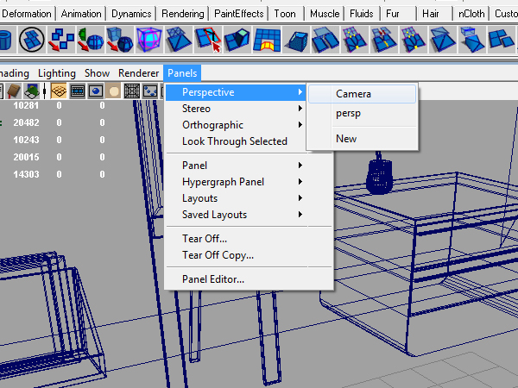This screenshot has height=388, width=518.
Task: Toggle the resolution gate blue sphere icon
Action: pyautogui.click(x=96, y=91)
